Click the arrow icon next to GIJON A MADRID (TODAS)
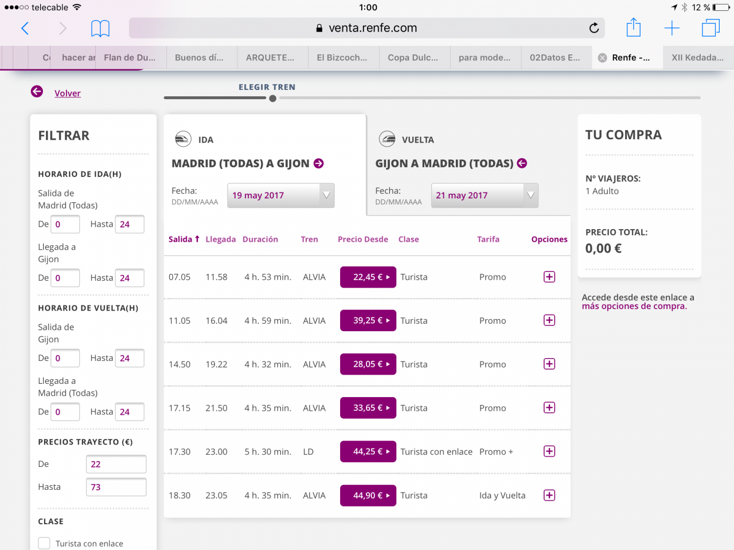The image size is (734, 550). [522, 163]
